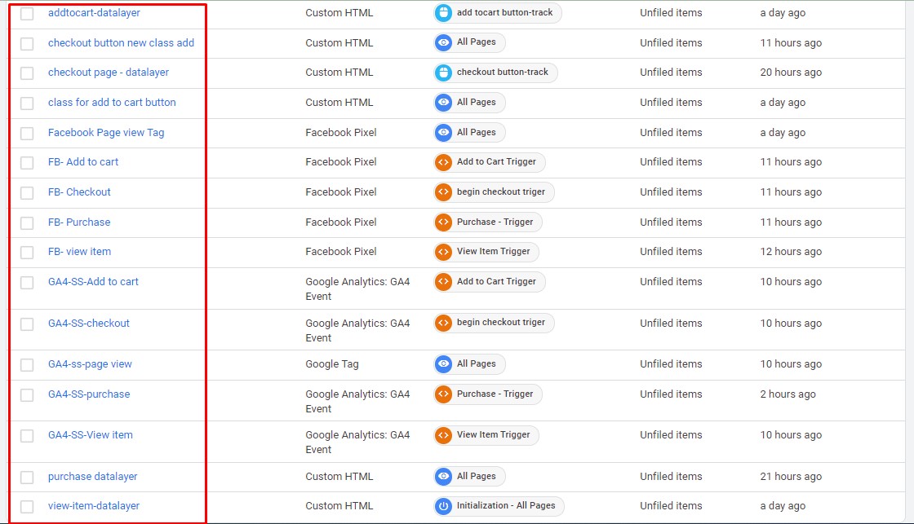The height and width of the screenshot is (524, 914).
Task: Click the View Item Trigger chip in FB- view item row
Action: pyautogui.click(x=493, y=252)
